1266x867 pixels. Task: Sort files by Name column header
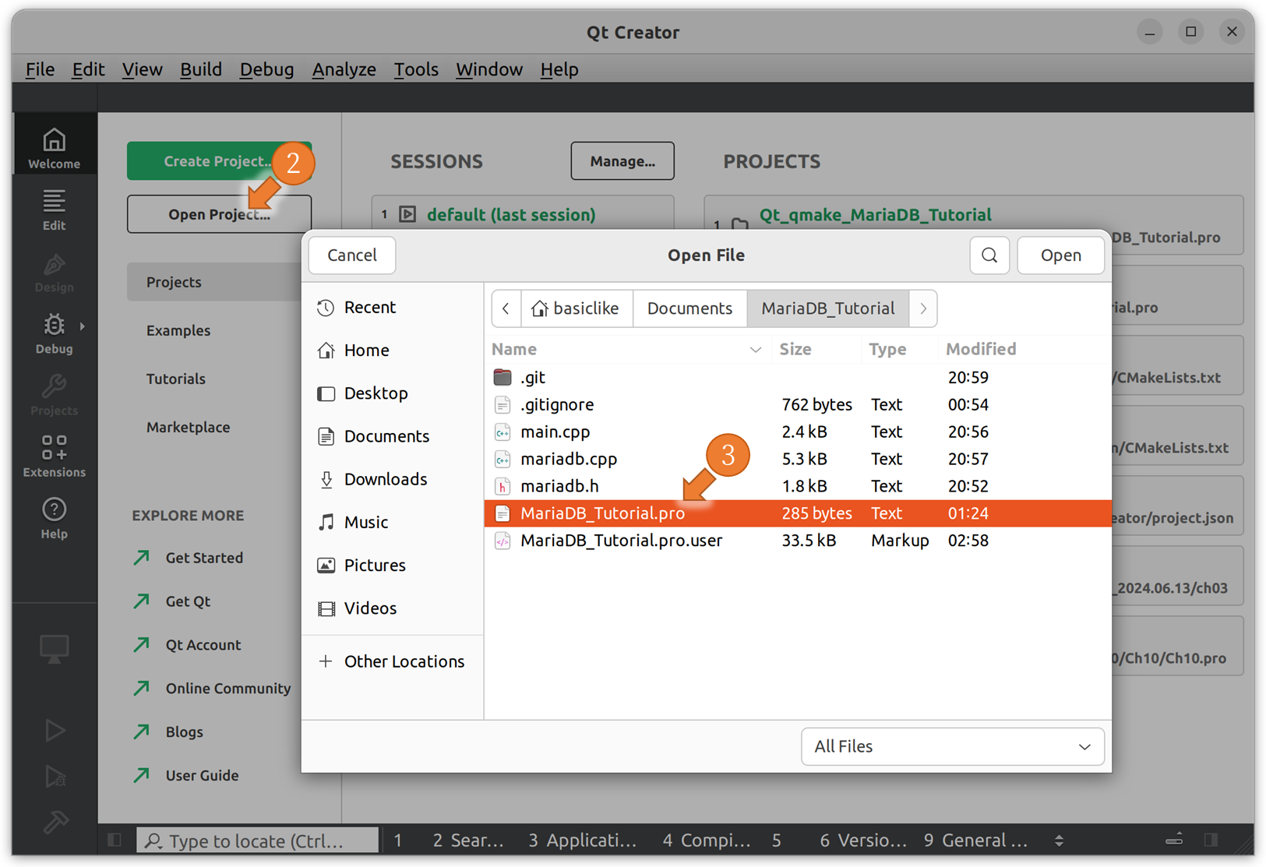(627, 349)
